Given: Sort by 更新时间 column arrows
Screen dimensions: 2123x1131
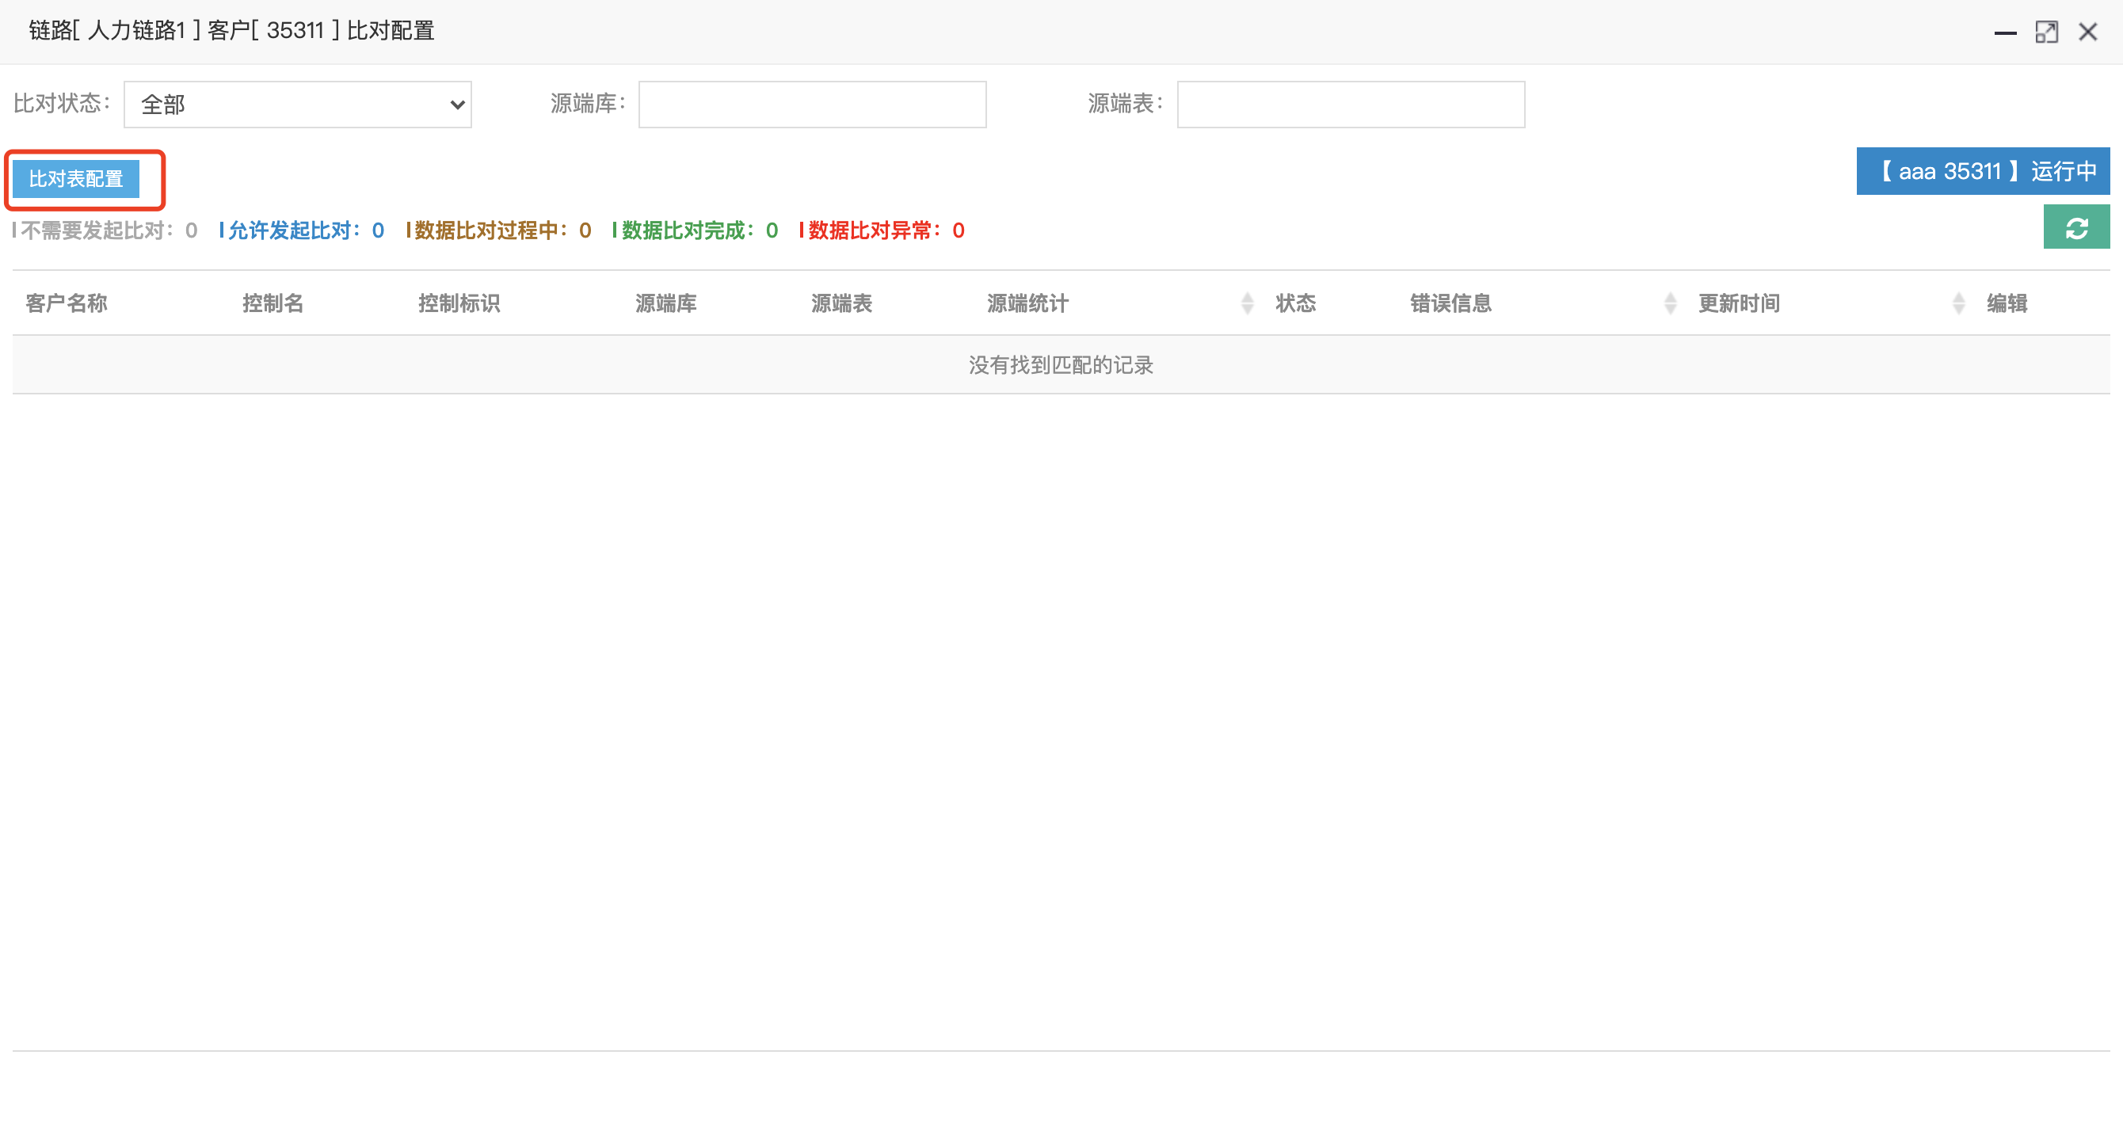Looking at the screenshot, I should pos(1958,303).
